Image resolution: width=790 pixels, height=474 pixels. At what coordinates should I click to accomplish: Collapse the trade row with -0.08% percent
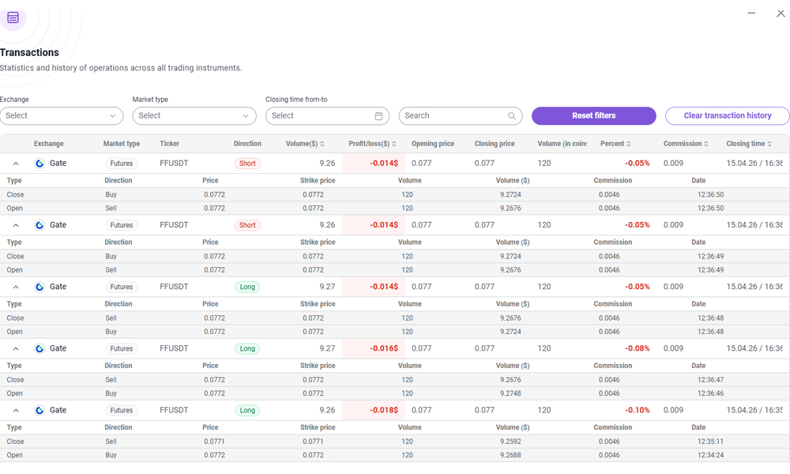[x=16, y=348]
